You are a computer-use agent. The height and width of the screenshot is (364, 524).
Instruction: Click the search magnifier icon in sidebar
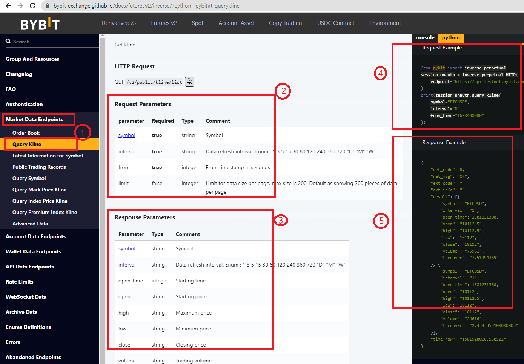click(x=8, y=41)
